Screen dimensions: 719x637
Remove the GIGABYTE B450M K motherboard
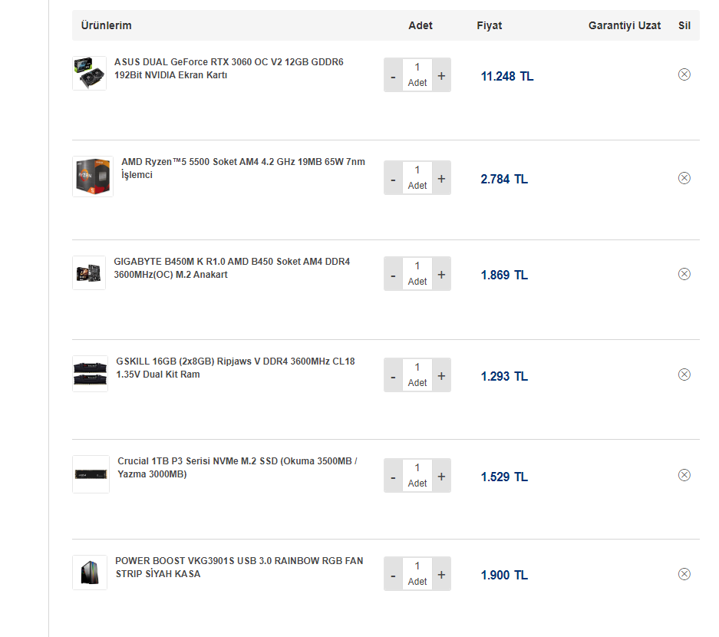[x=684, y=274]
